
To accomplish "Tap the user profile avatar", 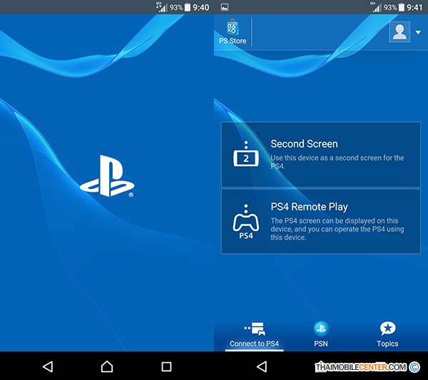I will [399, 31].
